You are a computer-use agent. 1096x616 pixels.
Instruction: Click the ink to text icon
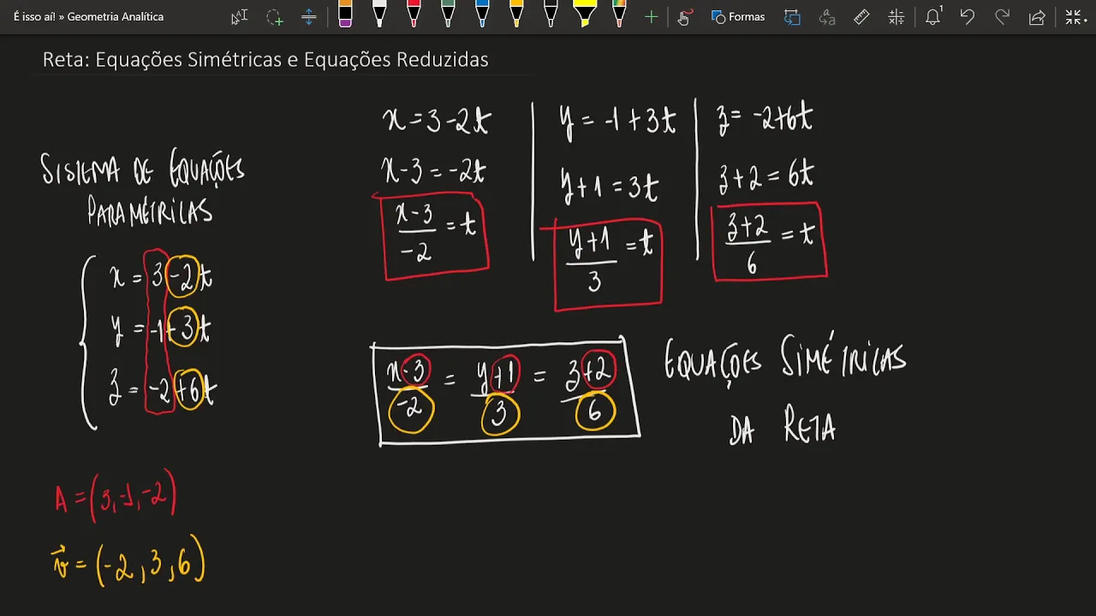827,16
